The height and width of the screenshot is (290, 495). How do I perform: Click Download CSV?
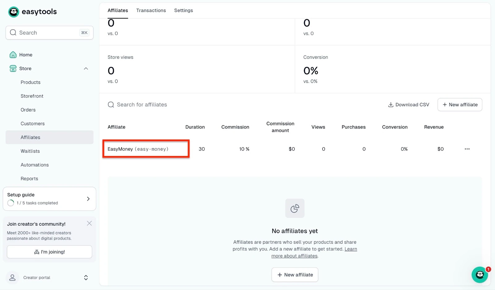409,105
